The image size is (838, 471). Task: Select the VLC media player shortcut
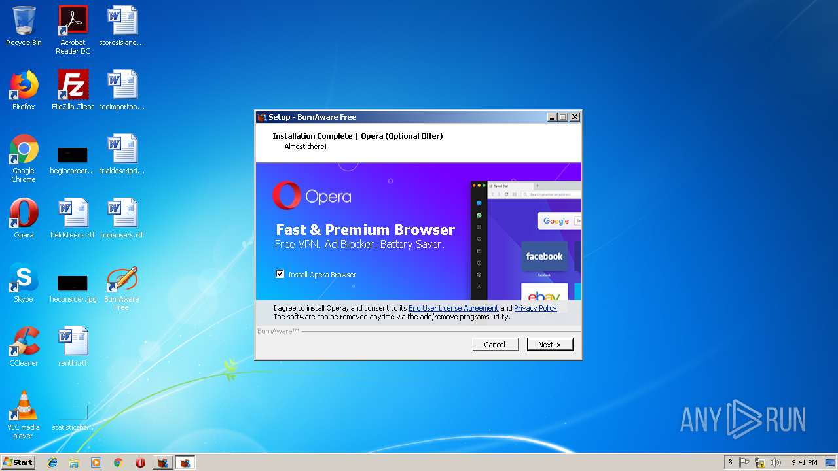24,415
